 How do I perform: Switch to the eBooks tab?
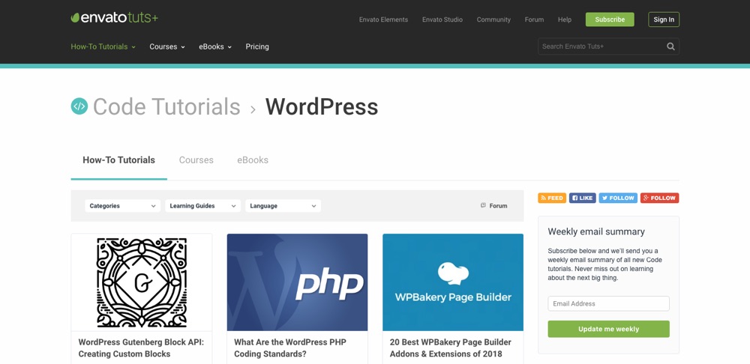pyautogui.click(x=253, y=160)
